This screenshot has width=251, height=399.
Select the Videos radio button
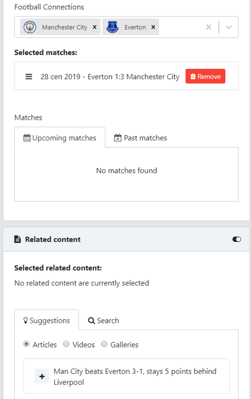[66, 344]
